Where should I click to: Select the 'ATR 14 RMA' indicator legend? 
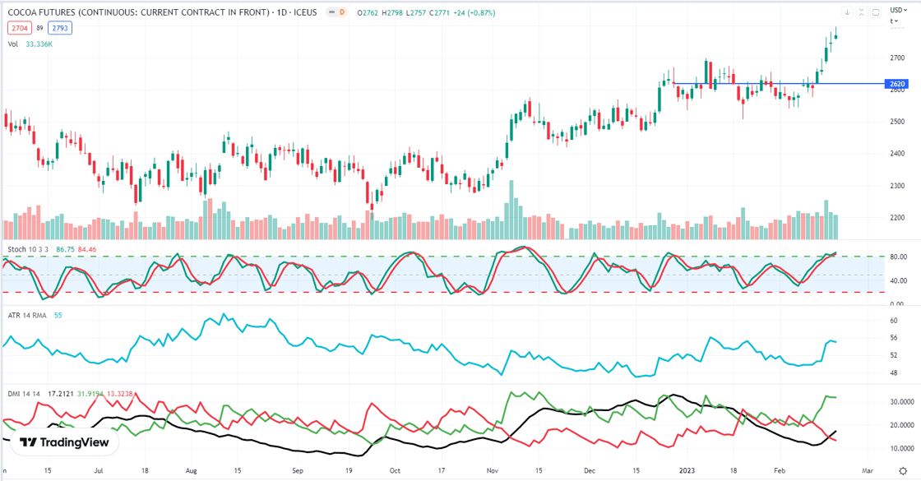point(27,316)
